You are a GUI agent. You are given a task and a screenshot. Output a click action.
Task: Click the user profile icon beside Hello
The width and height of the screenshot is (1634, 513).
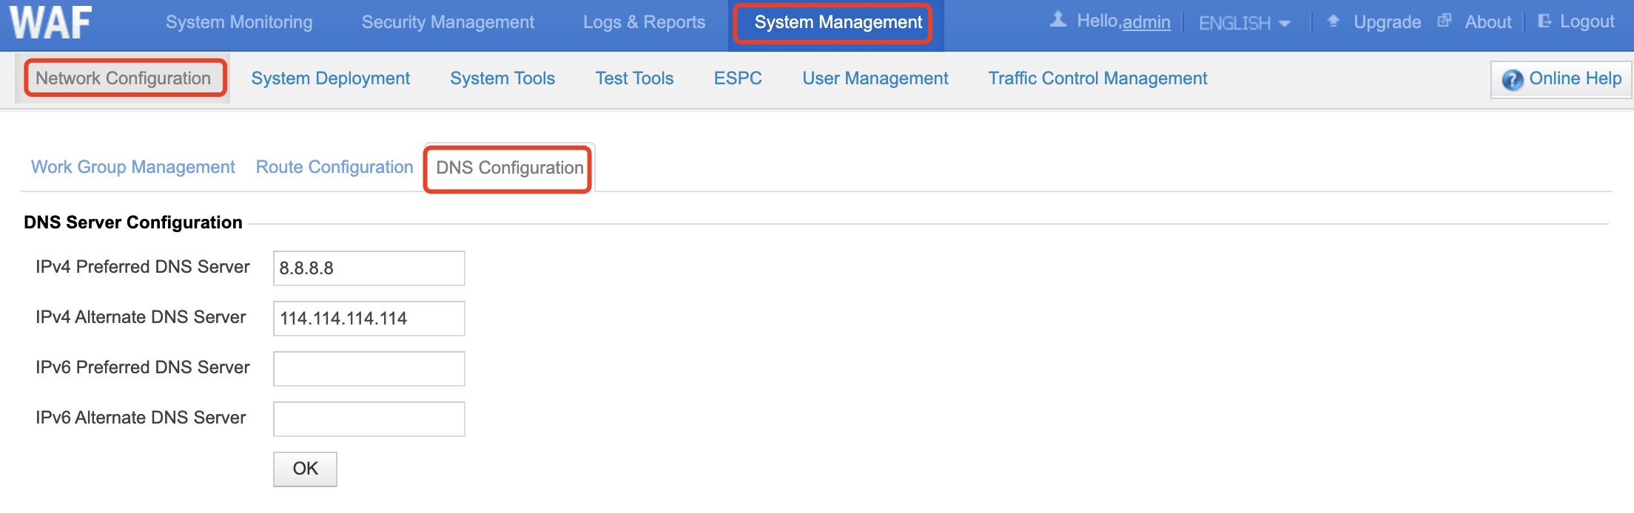click(1058, 20)
